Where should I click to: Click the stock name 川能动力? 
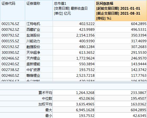click(x=33, y=41)
